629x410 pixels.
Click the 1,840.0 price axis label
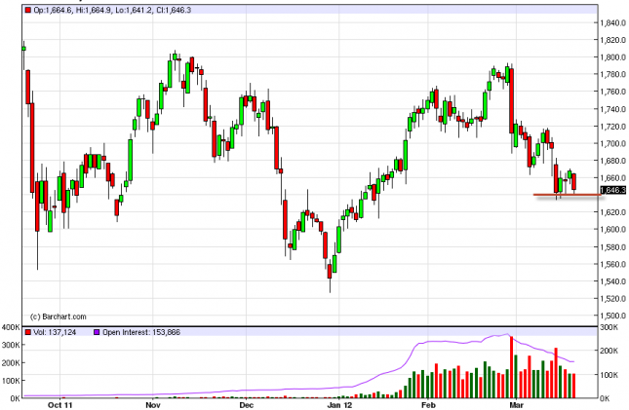[x=613, y=22]
